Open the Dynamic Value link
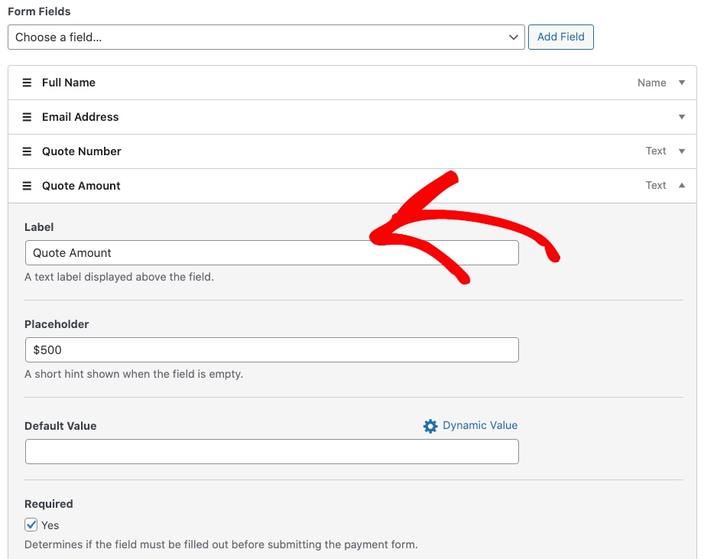 point(479,425)
